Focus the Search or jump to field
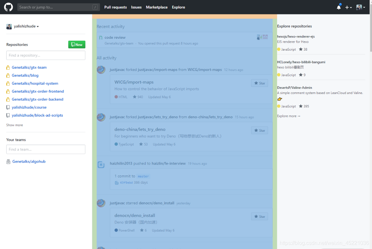 coord(58,7)
